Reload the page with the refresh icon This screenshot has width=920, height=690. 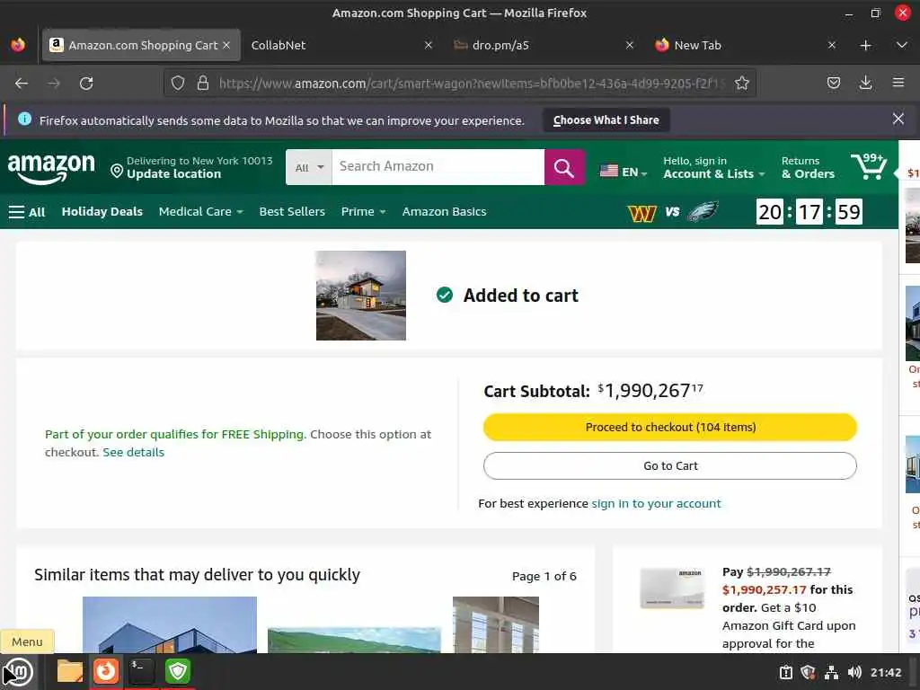coord(86,84)
